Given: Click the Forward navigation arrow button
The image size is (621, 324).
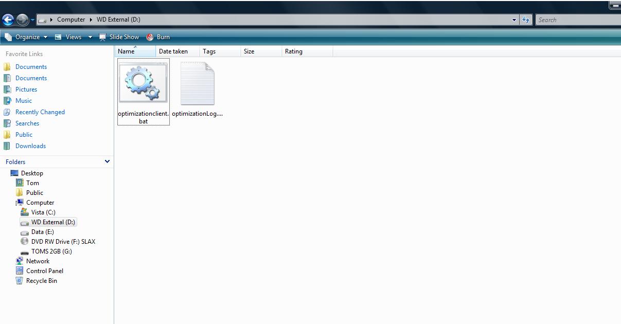Looking at the screenshot, I should [x=22, y=20].
